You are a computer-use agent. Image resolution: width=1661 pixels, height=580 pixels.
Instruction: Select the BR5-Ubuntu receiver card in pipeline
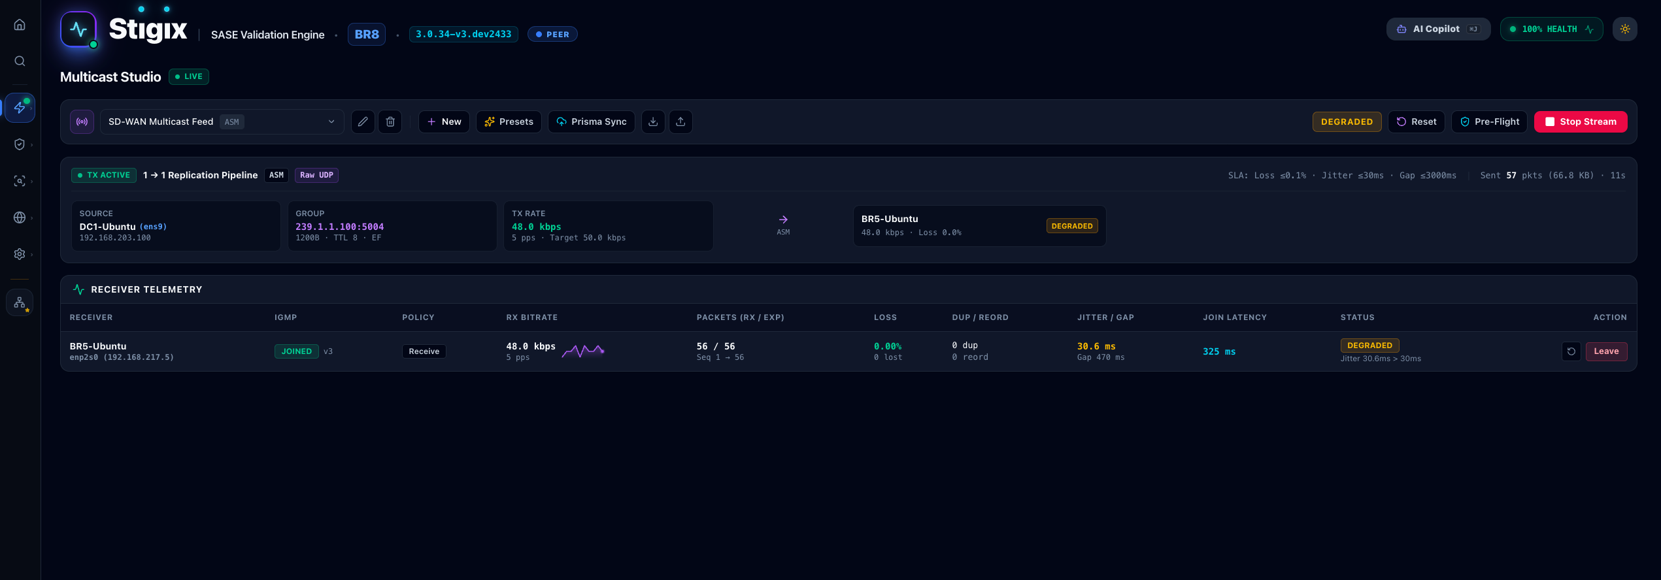(979, 226)
